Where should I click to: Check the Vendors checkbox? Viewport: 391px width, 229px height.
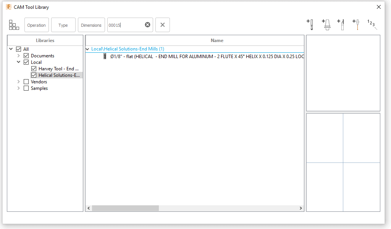(x=26, y=82)
